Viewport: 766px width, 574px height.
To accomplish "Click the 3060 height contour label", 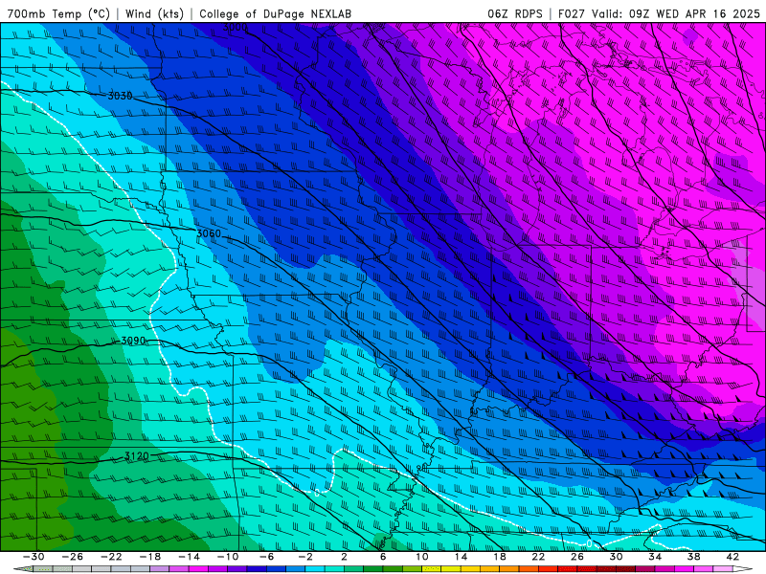I will pos(209,233).
